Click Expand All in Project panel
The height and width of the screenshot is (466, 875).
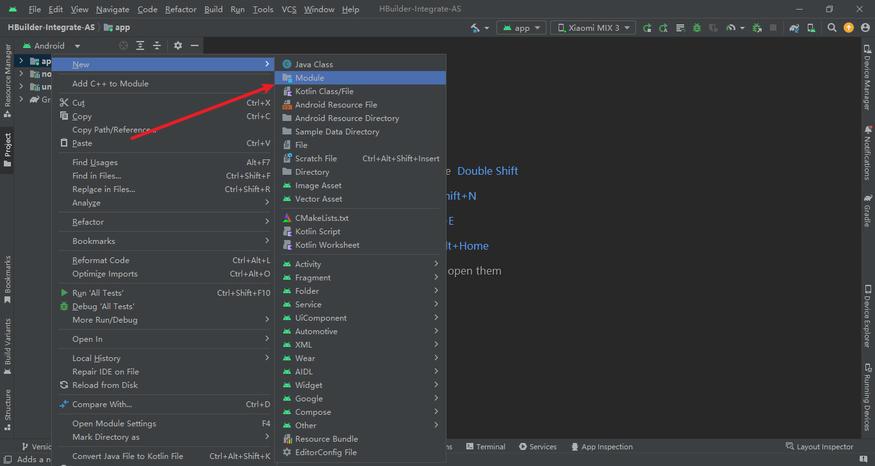[x=140, y=45]
